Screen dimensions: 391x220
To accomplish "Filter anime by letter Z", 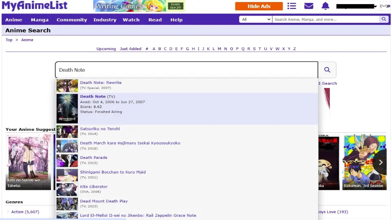I will pos(294,49).
